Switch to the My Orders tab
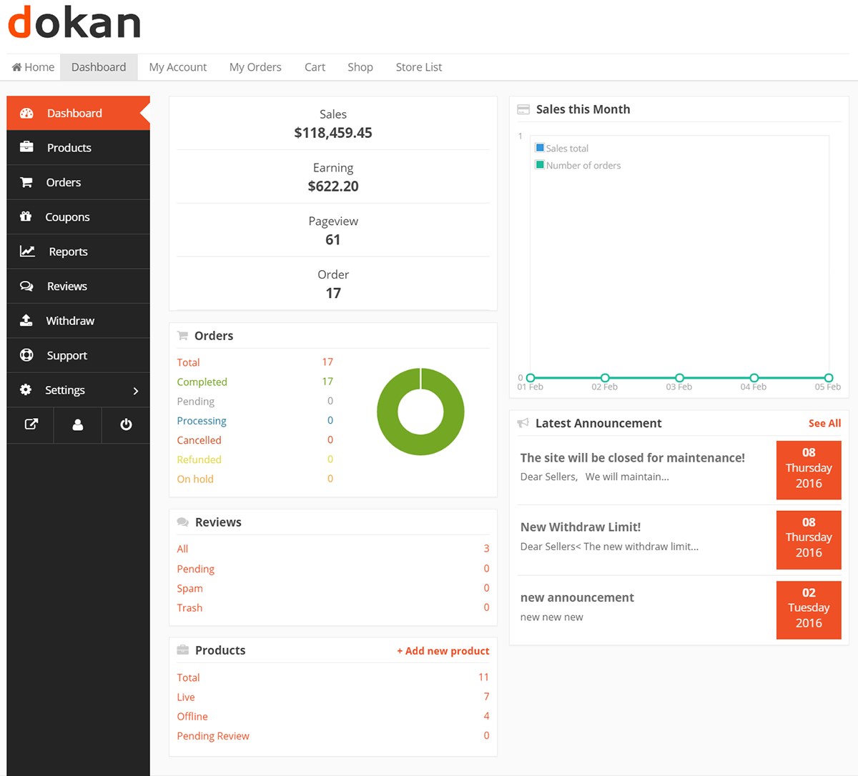Screen dimensions: 858x776 [255, 66]
